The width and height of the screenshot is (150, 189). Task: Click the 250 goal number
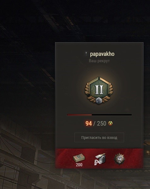[101, 123]
